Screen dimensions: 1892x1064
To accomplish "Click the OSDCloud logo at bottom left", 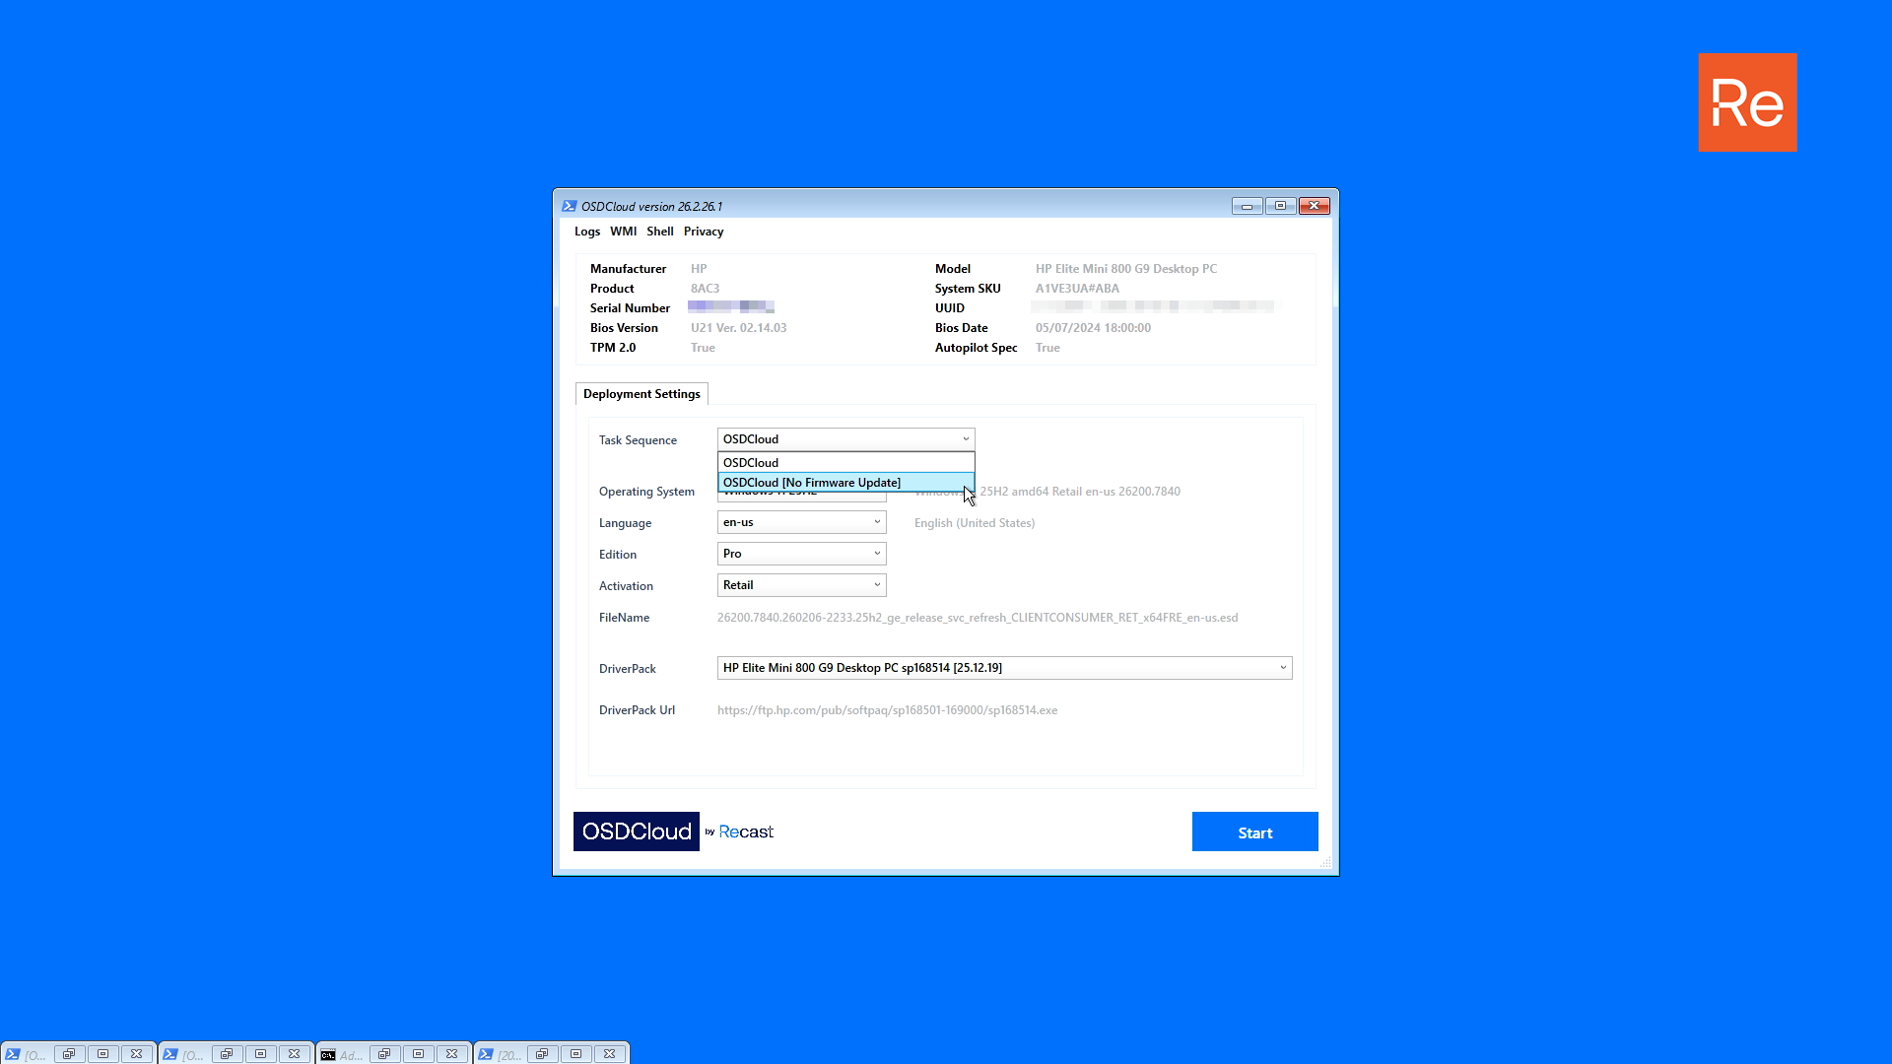I will pos(637,831).
